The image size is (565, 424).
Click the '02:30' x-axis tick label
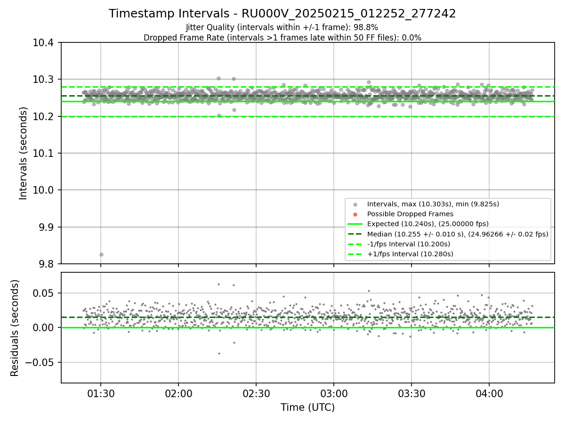pos(256,393)
